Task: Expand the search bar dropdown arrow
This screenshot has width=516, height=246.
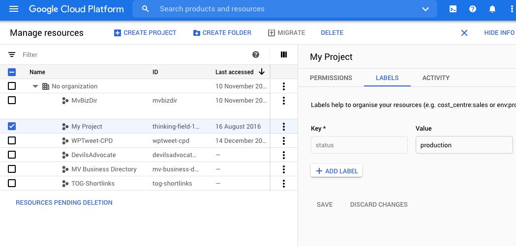Action: [x=425, y=9]
